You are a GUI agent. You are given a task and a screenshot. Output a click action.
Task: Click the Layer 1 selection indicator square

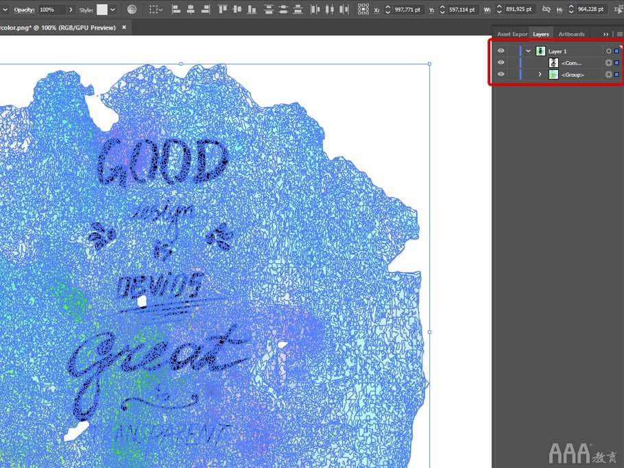[x=617, y=51]
